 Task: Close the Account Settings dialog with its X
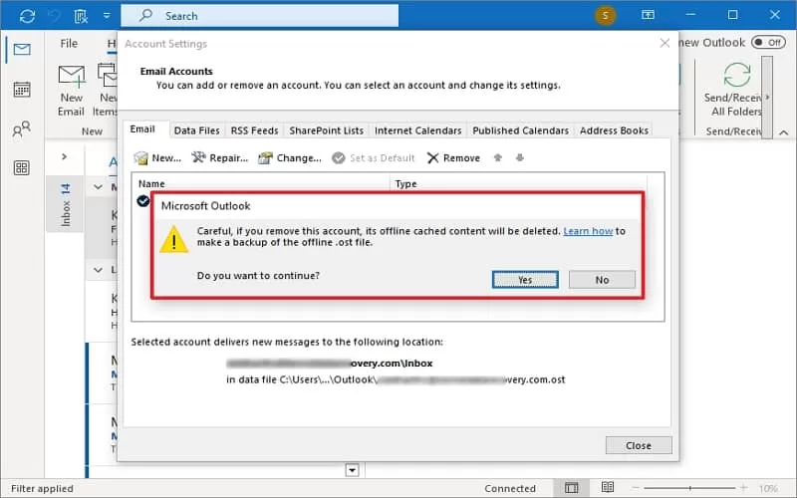pyautogui.click(x=664, y=44)
